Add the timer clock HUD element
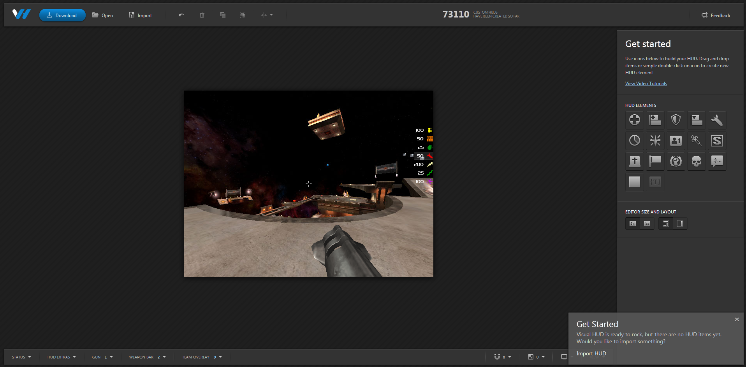The height and width of the screenshot is (367, 746). pyautogui.click(x=634, y=141)
